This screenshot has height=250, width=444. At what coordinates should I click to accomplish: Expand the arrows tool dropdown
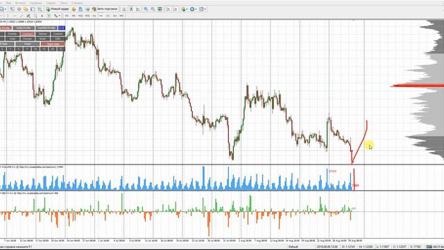coord(59,15)
